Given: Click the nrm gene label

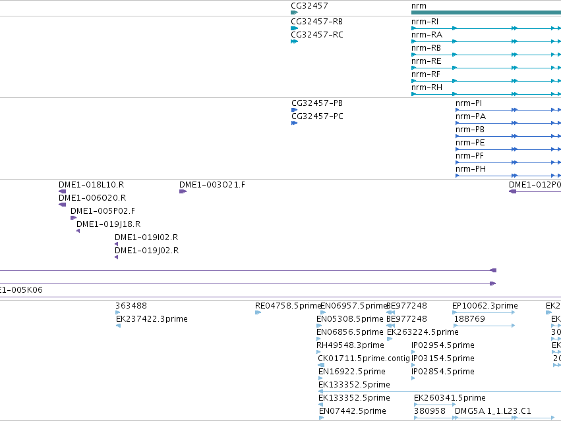Looking at the screenshot, I should [x=419, y=6].
